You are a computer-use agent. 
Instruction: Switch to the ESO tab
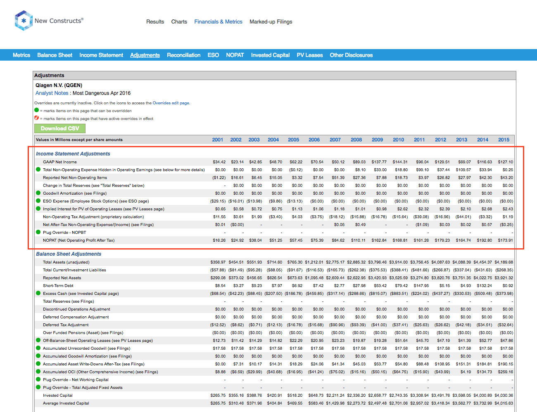(x=213, y=55)
